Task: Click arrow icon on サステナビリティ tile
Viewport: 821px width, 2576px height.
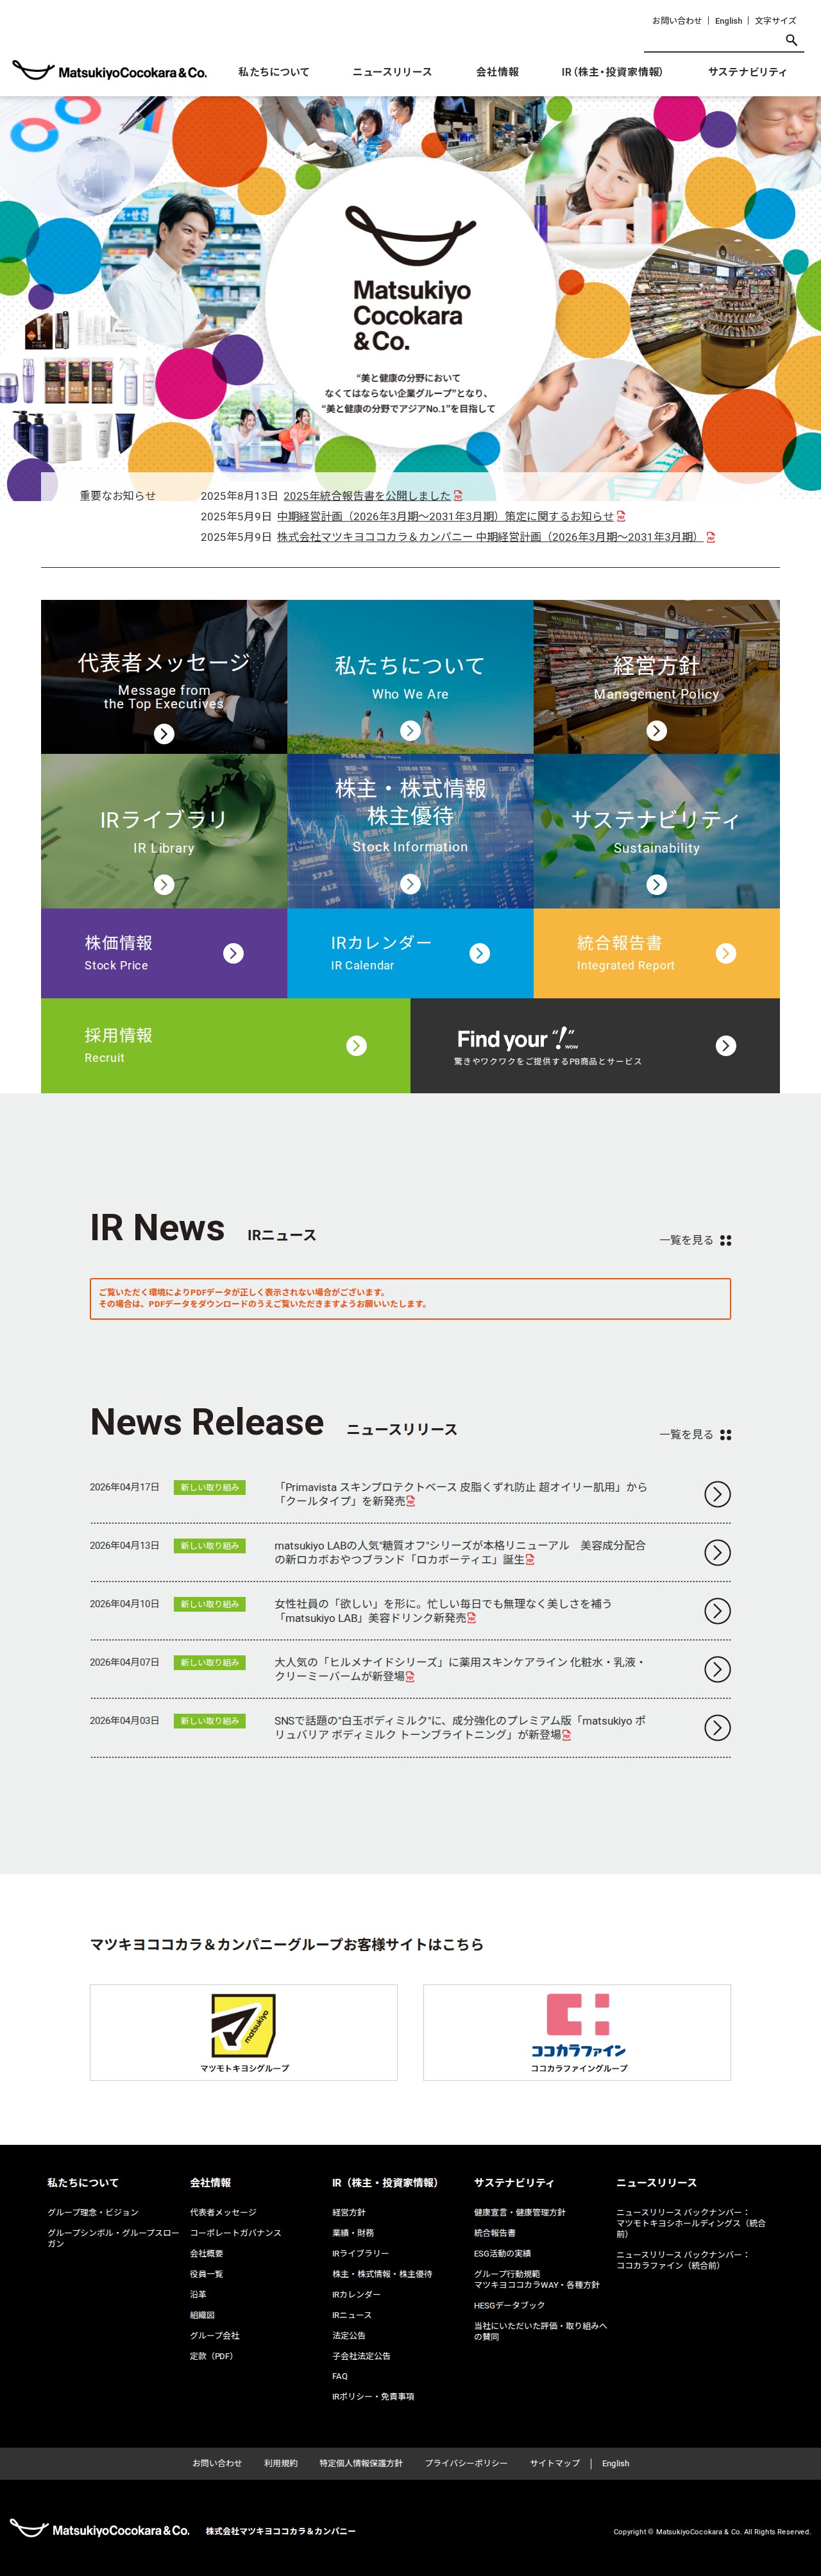Action: pyautogui.click(x=656, y=885)
